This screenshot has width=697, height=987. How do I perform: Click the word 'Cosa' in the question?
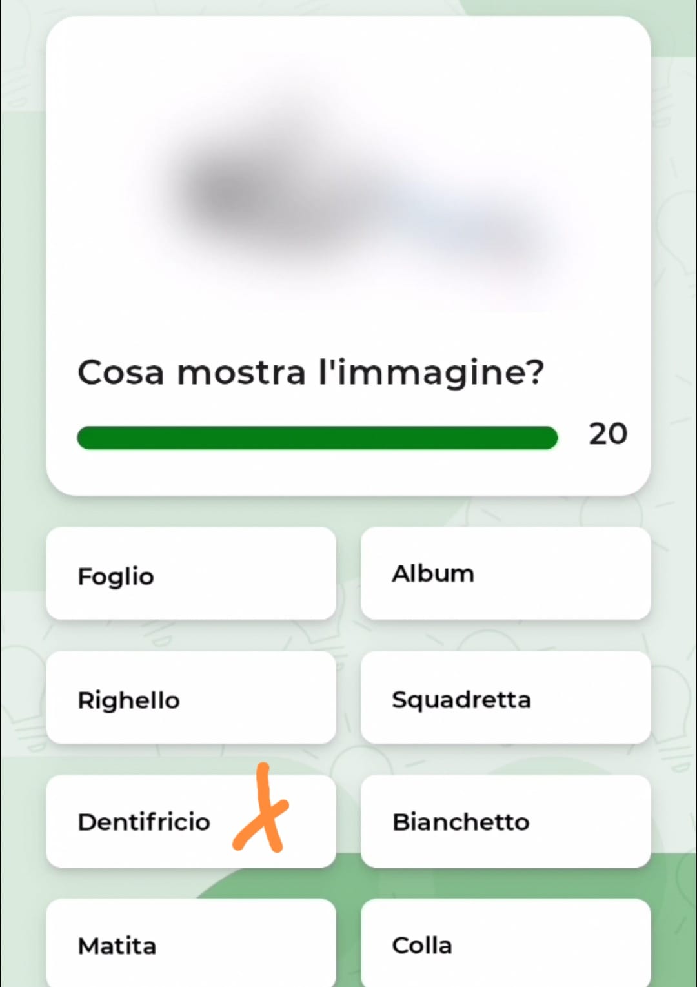tap(121, 373)
